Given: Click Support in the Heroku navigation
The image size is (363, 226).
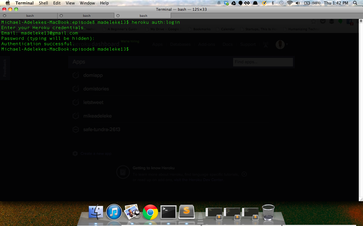Looking at the screenshot, I should [248, 44].
